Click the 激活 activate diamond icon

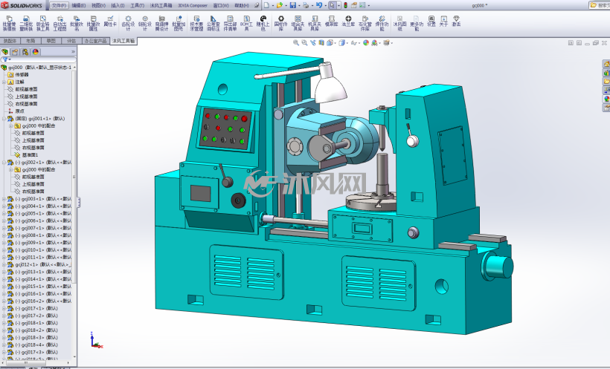click(x=456, y=21)
